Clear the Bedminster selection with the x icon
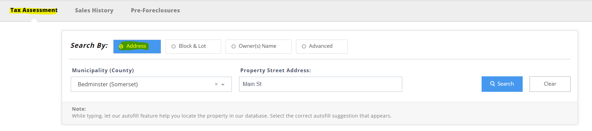 point(216,84)
